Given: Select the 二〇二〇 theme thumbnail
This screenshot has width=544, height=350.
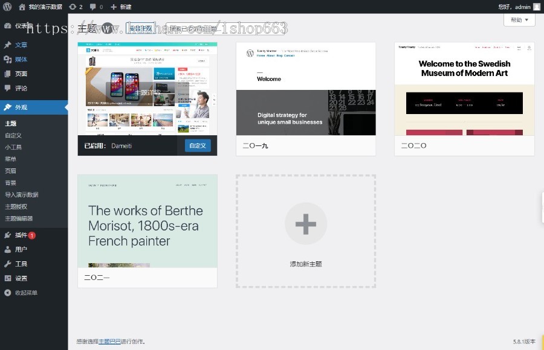Looking at the screenshot, I should click(464, 89).
